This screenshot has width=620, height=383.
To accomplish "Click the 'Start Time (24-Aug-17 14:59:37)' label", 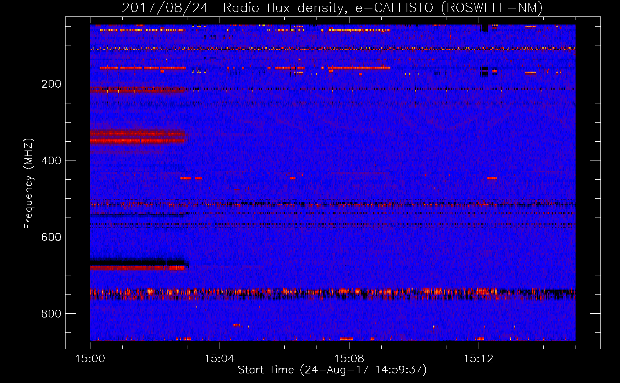I will 332,370.
